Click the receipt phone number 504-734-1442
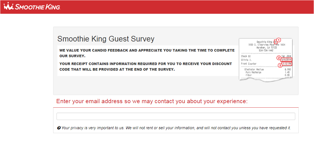This screenshot has height=141, width=314. [x=266, y=50]
